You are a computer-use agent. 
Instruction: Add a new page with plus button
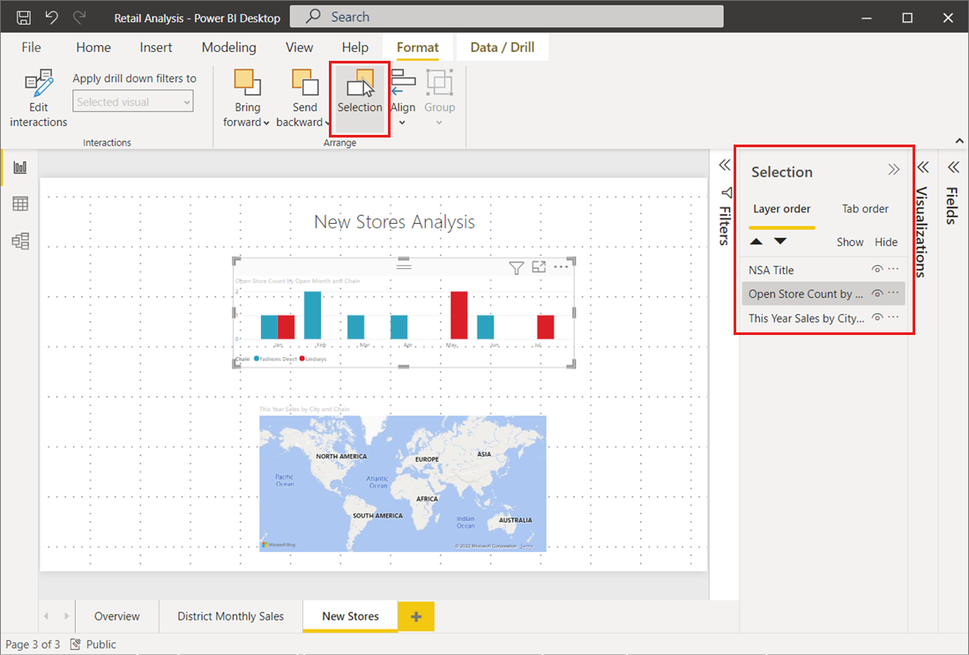pos(416,616)
